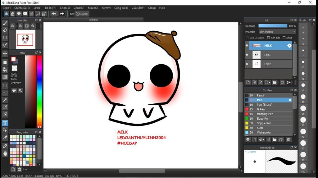Screen dimensions: 318x178
Task: Select the Text tool
Action: coord(5,123)
